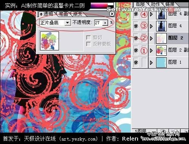Open the 动作 panel tab

[155, 4]
